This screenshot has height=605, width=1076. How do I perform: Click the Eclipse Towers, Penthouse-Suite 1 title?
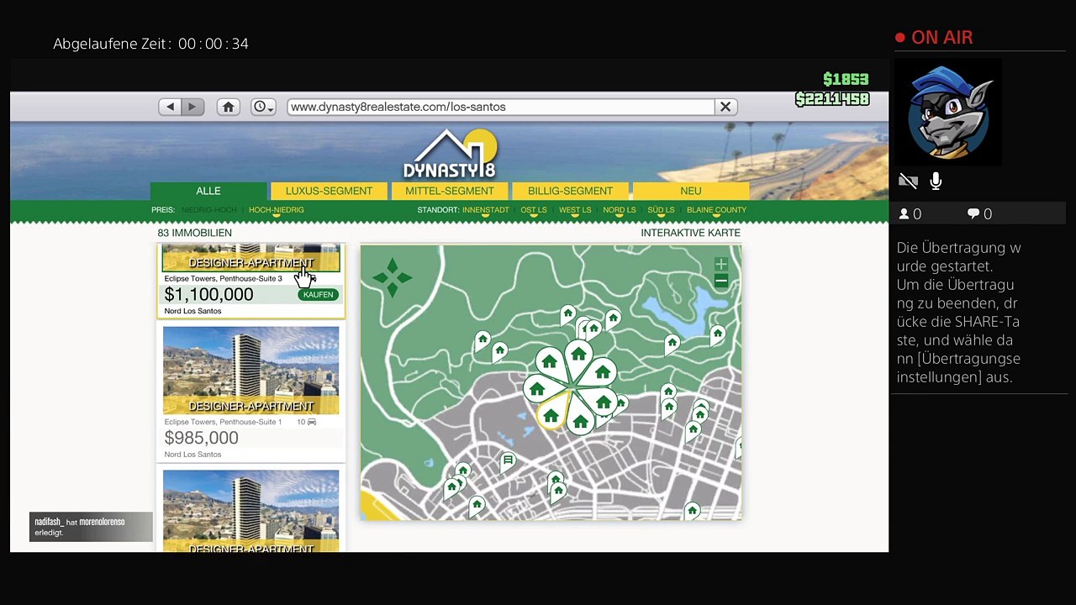[x=223, y=422]
